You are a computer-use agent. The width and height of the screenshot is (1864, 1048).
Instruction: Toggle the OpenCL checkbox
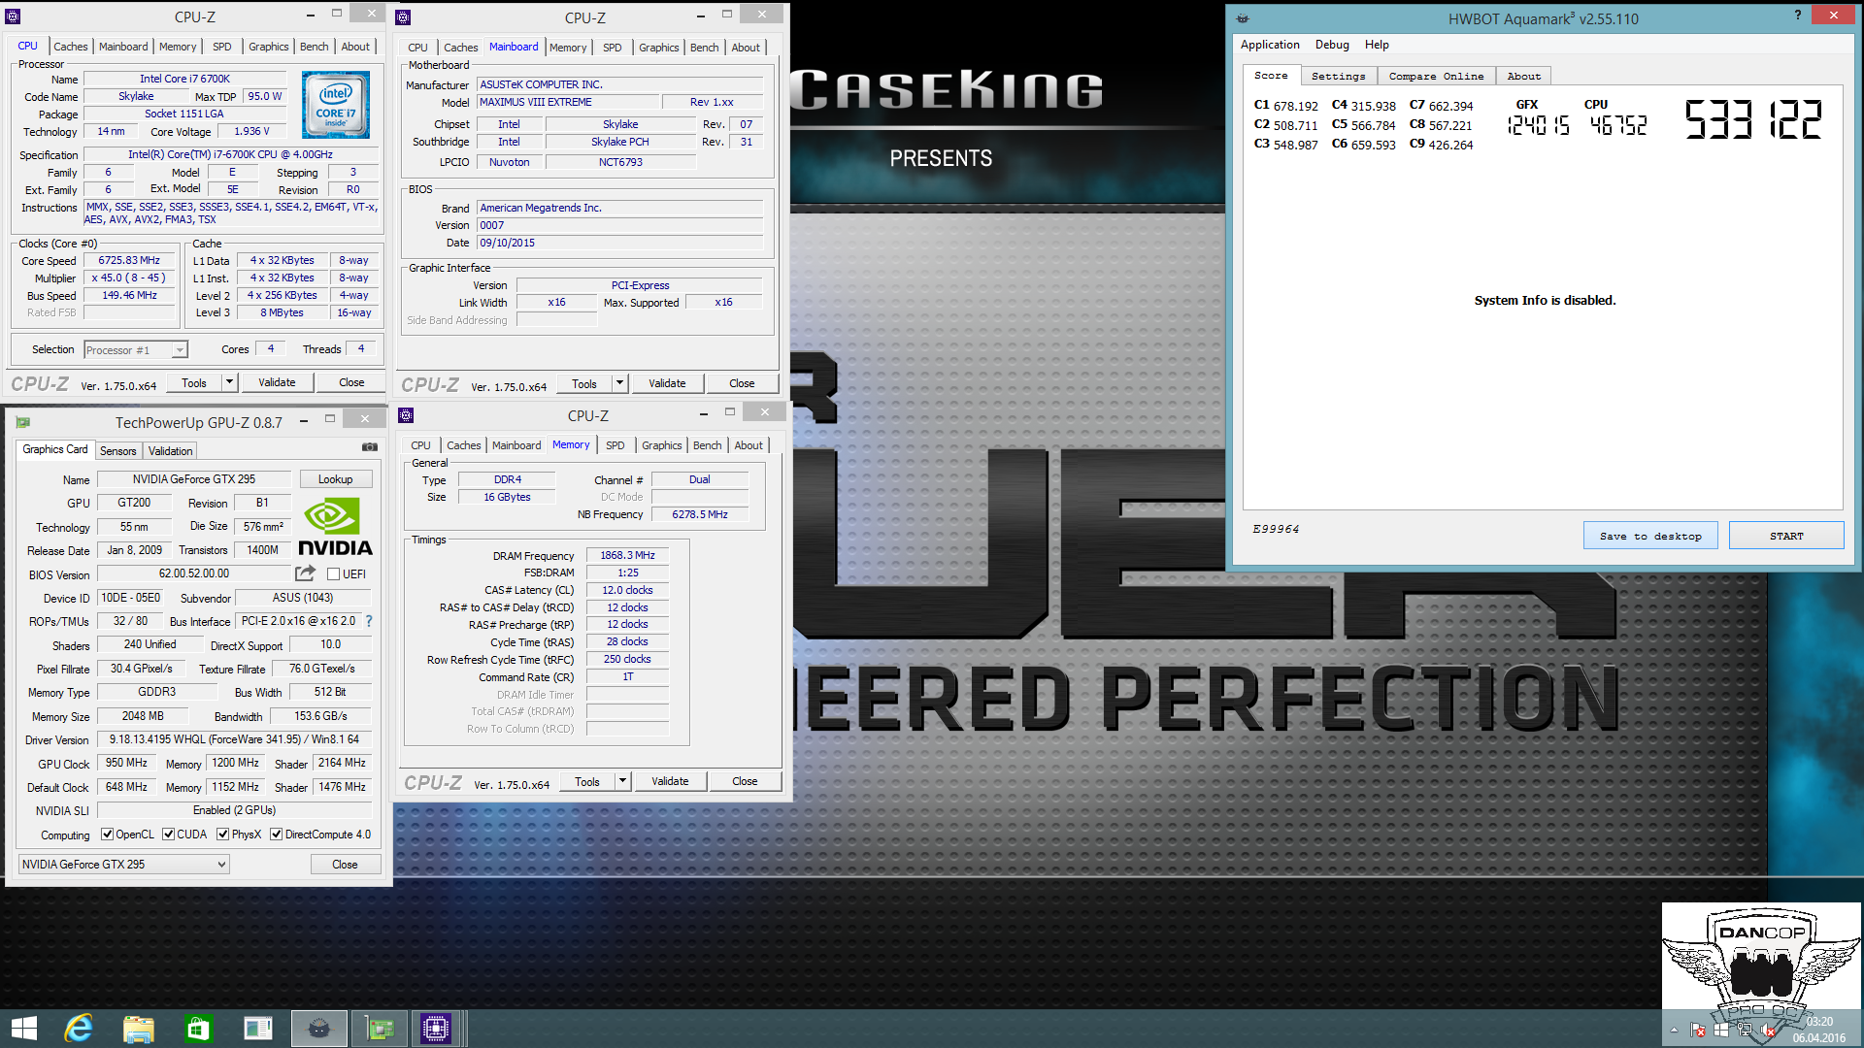pyautogui.click(x=108, y=835)
